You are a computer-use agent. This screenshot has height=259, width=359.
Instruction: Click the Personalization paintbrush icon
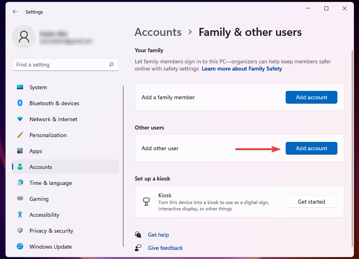(x=20, y=135)
